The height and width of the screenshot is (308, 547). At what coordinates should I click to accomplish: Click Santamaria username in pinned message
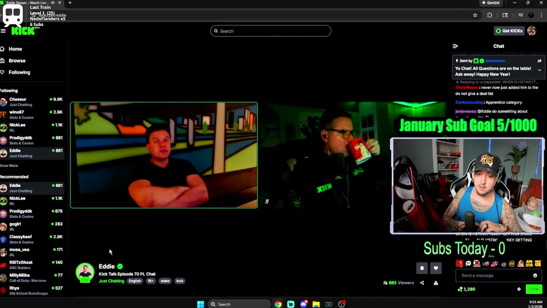click(x=495, y=61)
